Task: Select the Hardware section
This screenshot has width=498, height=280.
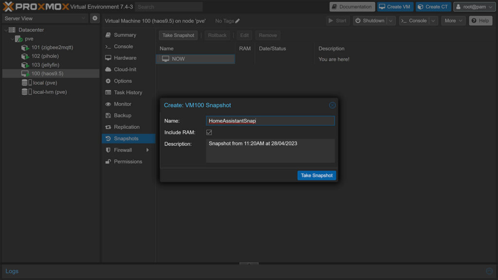Action: click(x=125, y=58)
